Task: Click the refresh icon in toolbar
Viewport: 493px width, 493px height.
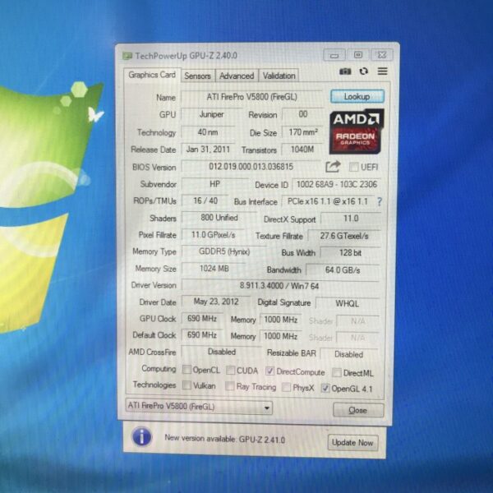Action: [x=363, y=72]
